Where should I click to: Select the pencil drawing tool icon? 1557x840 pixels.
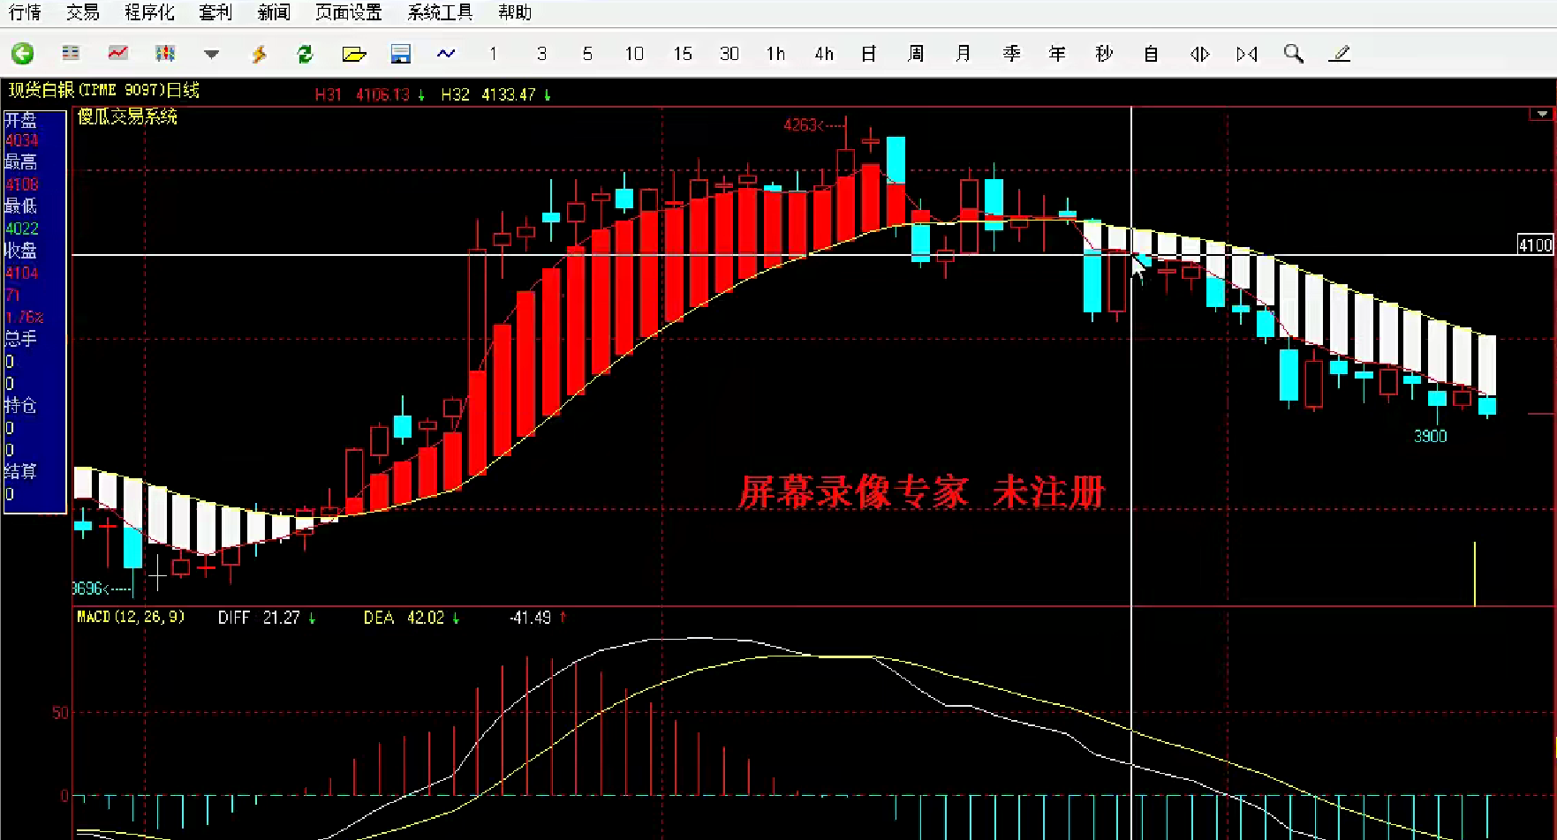(x=1340, y=54)
